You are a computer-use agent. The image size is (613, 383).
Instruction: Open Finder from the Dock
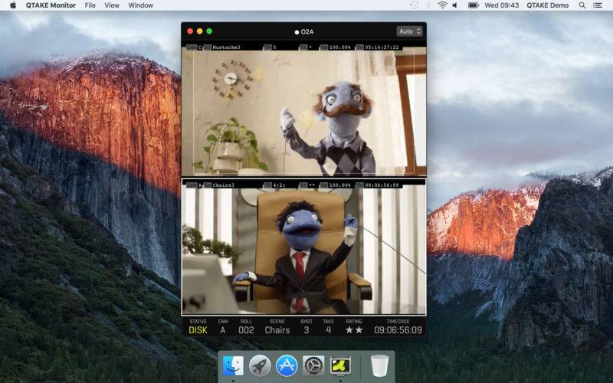tap(233, 366)
